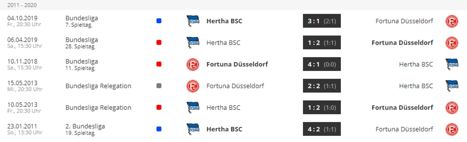Open the 4:1 score of 10.11.2018 match
Screen dimensions: 467x142
pyautogui.click(x=322, y=64)
